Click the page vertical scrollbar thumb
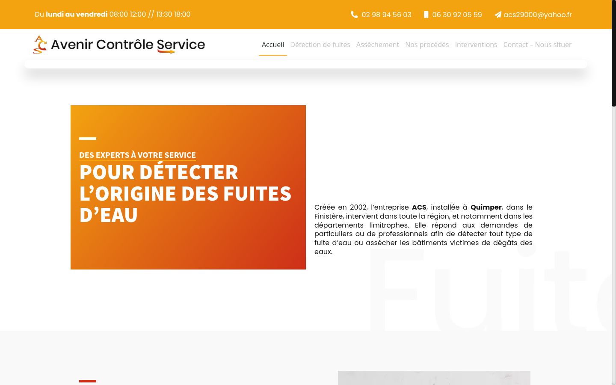This screenshot has width=616, height=385. (613, 53)
